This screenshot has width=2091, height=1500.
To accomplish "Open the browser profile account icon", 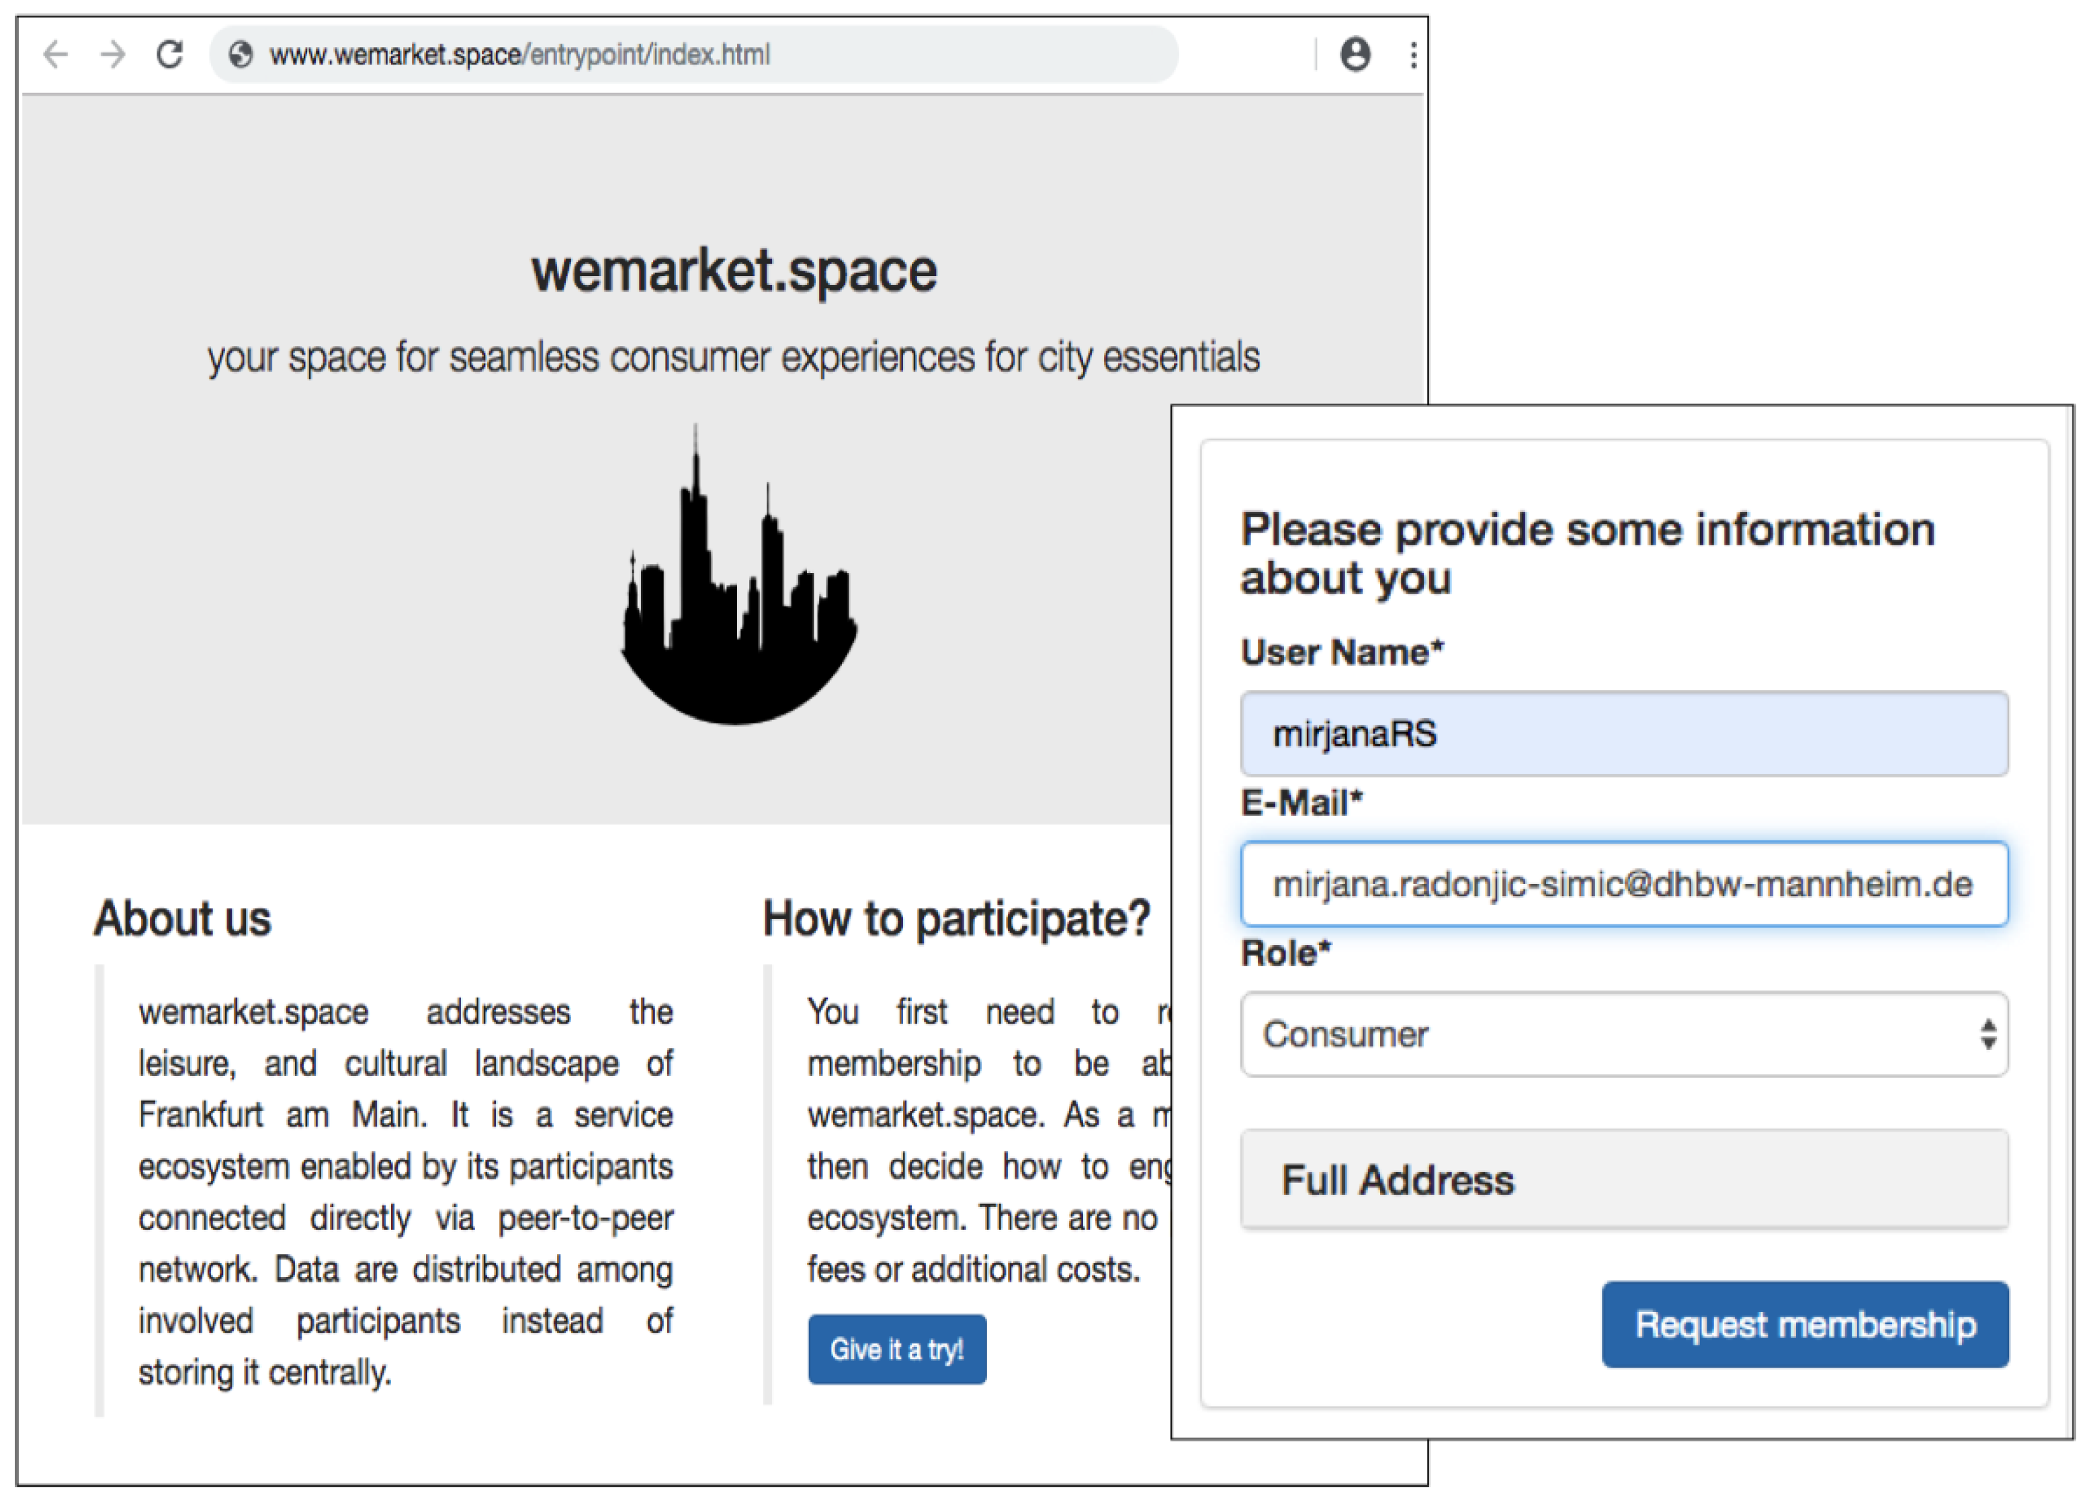I will click(x=1355, y=54).
